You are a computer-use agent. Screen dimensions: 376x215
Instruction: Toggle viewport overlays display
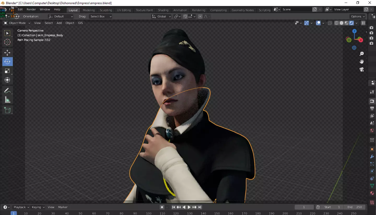point(318,23)
